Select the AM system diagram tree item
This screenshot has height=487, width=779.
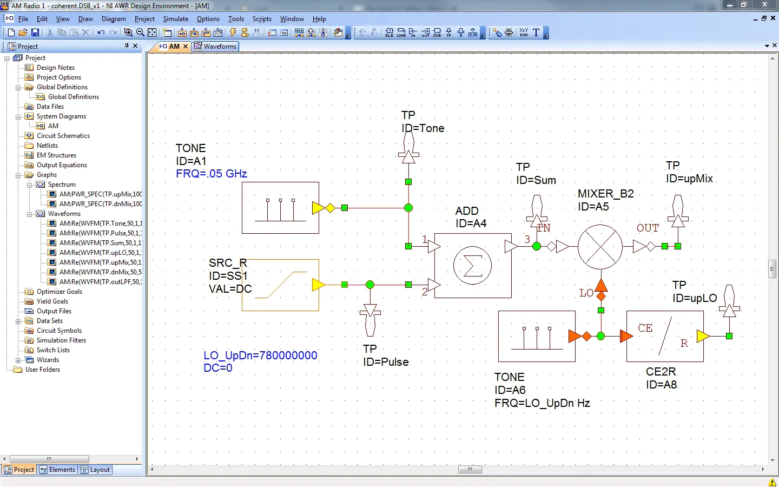pos(53,126)
